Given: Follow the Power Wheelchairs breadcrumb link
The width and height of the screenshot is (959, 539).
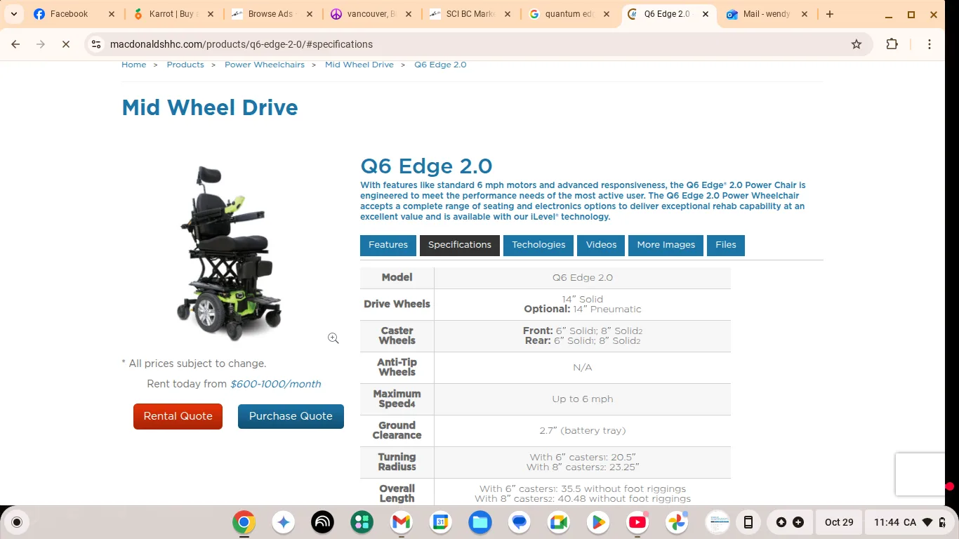Looking at the screenshot, I should click(265, 64).
